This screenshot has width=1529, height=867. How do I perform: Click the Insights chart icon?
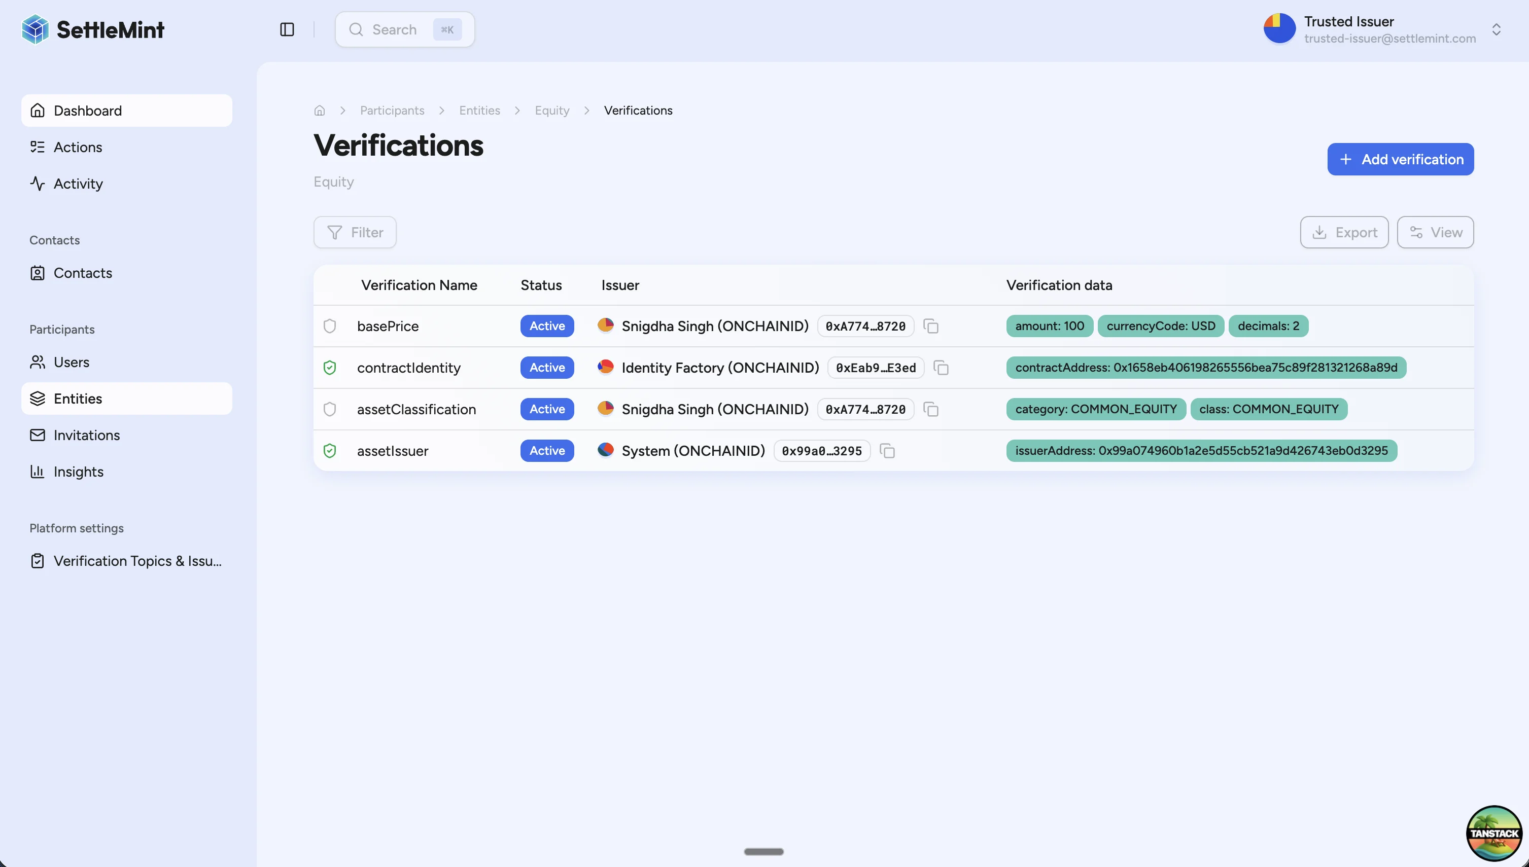38,472
